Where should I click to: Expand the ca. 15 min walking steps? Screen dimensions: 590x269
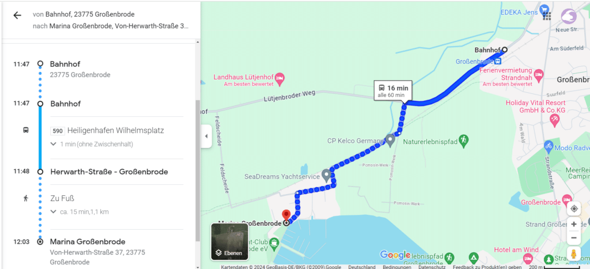click(x=80, y=212)
